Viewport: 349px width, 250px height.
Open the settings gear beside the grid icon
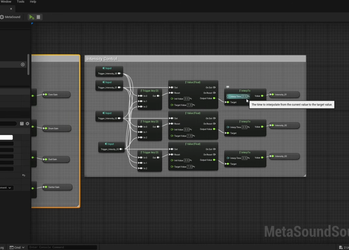(x=27, y=124)
